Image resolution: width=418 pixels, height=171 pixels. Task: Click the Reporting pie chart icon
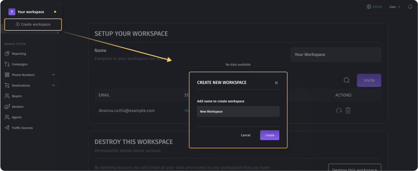(7, 53)
